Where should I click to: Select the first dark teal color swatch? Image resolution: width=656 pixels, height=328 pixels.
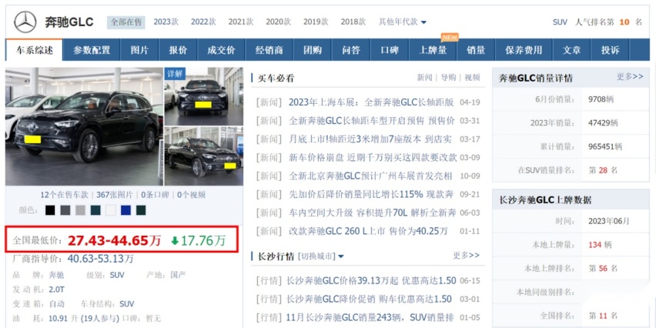coord(95,210)
